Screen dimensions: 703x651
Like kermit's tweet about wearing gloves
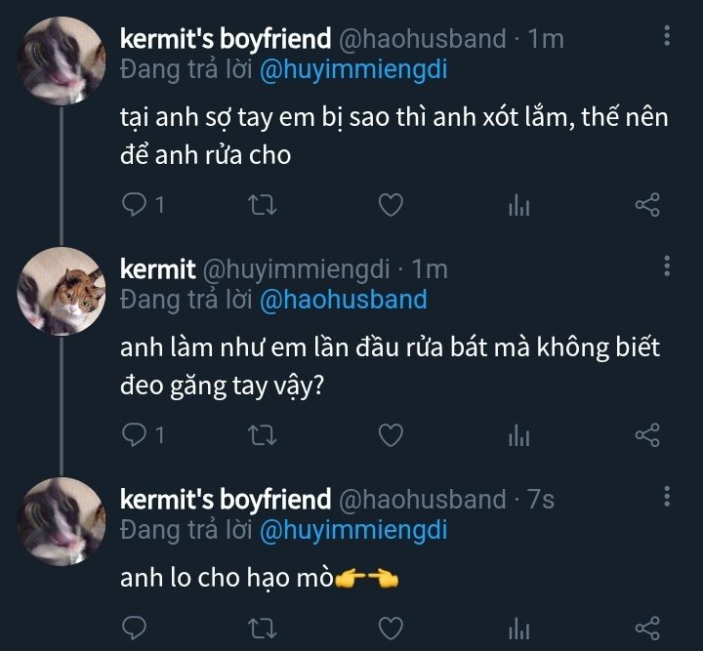[391, 434]
